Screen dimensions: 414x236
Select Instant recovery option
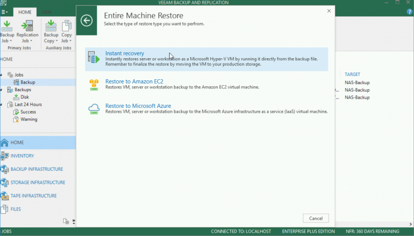point(206,59)
